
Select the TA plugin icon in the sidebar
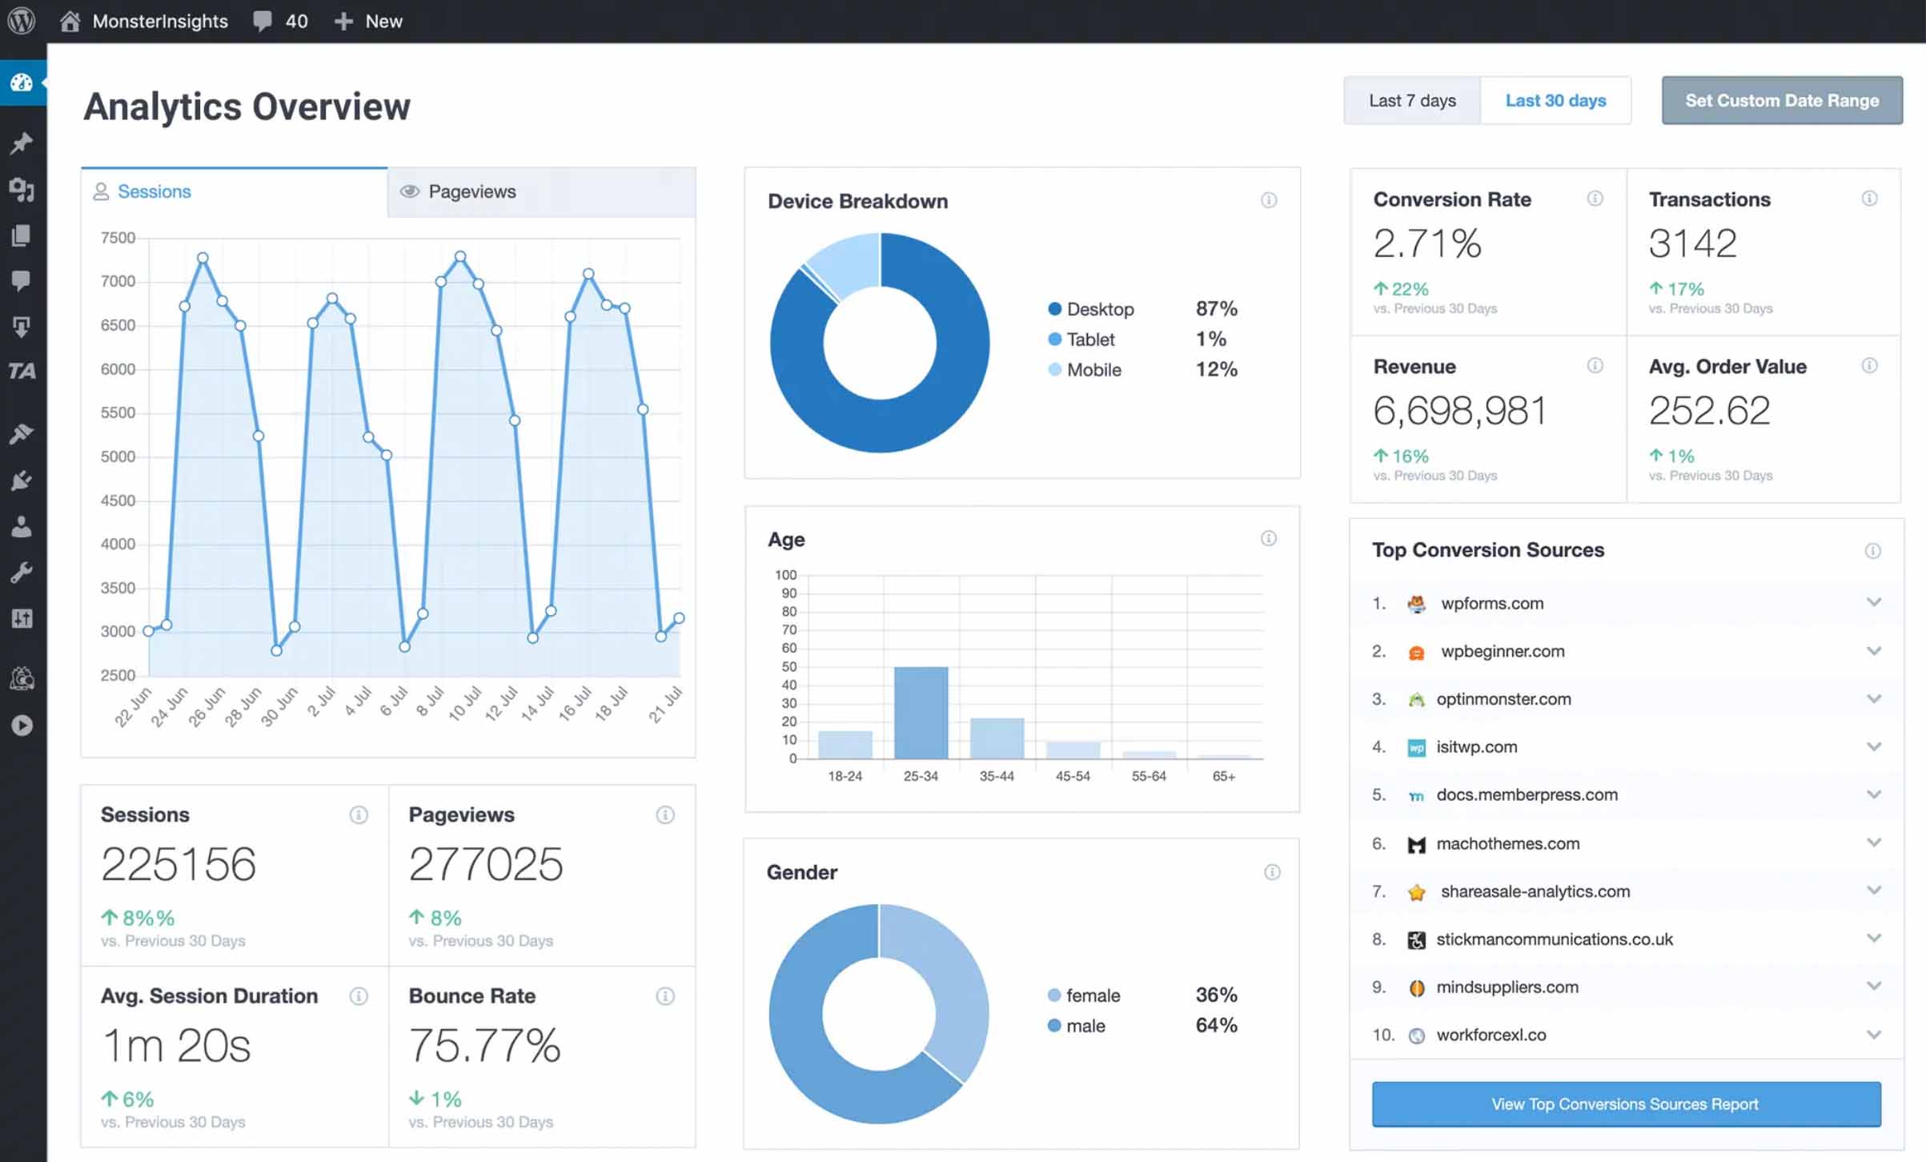(23, 371)
